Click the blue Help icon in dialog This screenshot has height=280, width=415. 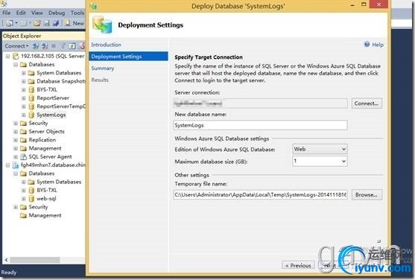tap(367, 45)
